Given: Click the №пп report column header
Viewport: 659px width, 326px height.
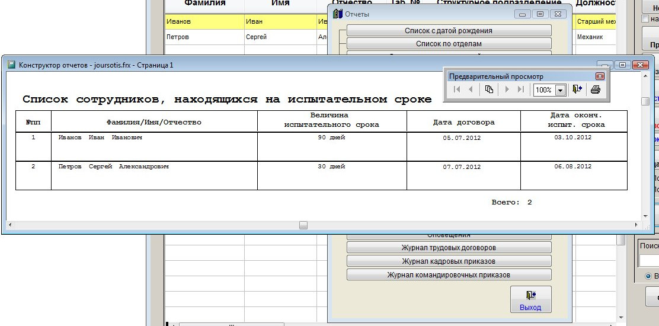Looking at the screenshot, I should pos(33,122).
